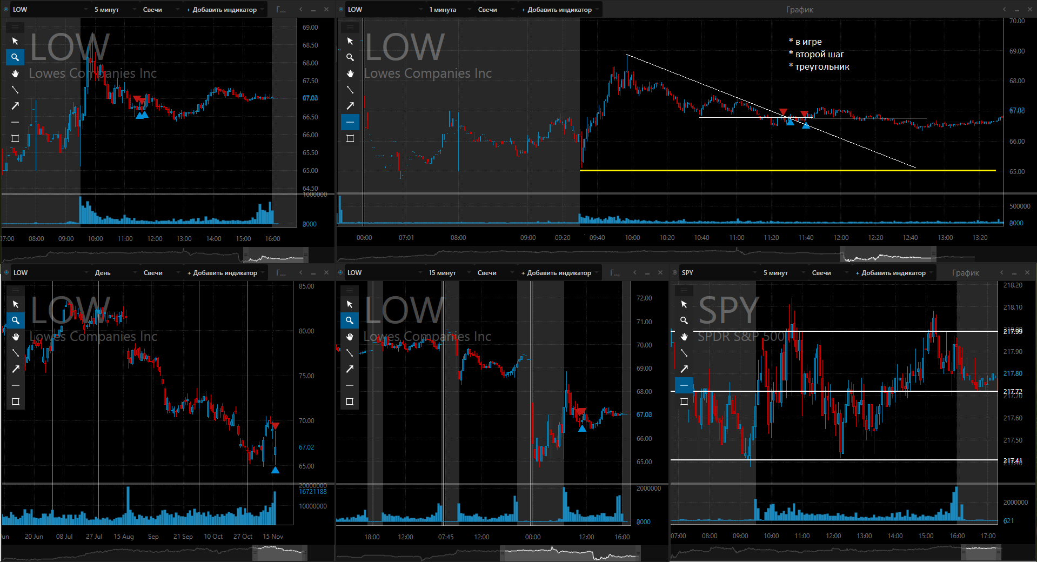
Task: Click the left arrow button in the 5 минут panel header
Action: (x=301, y=9)
